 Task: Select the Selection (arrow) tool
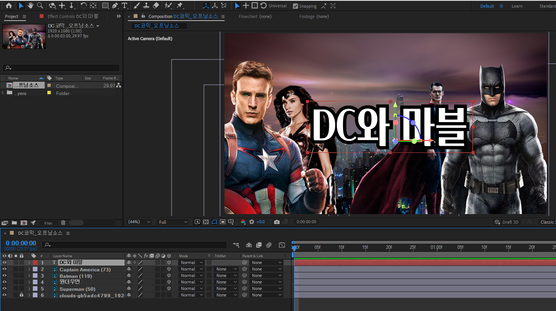click(21, 6)
